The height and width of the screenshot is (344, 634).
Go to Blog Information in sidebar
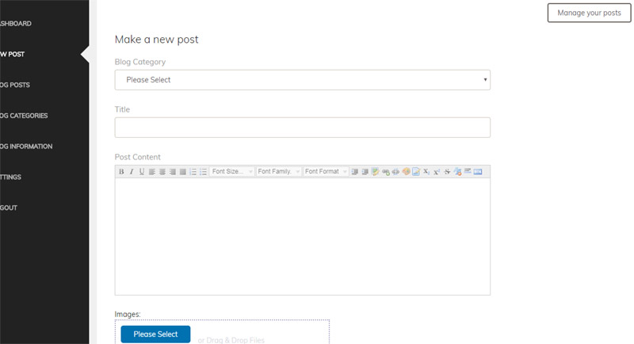click(27, 147)
